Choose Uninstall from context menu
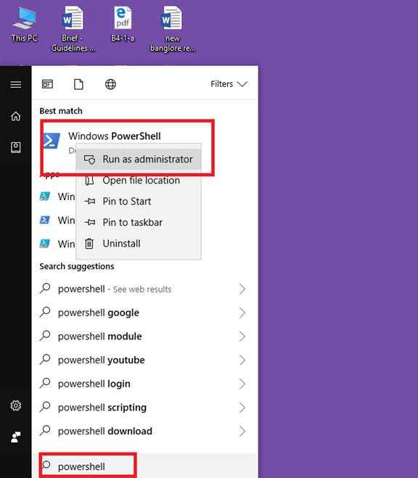 pyautogui.click(x=139, y=244)
